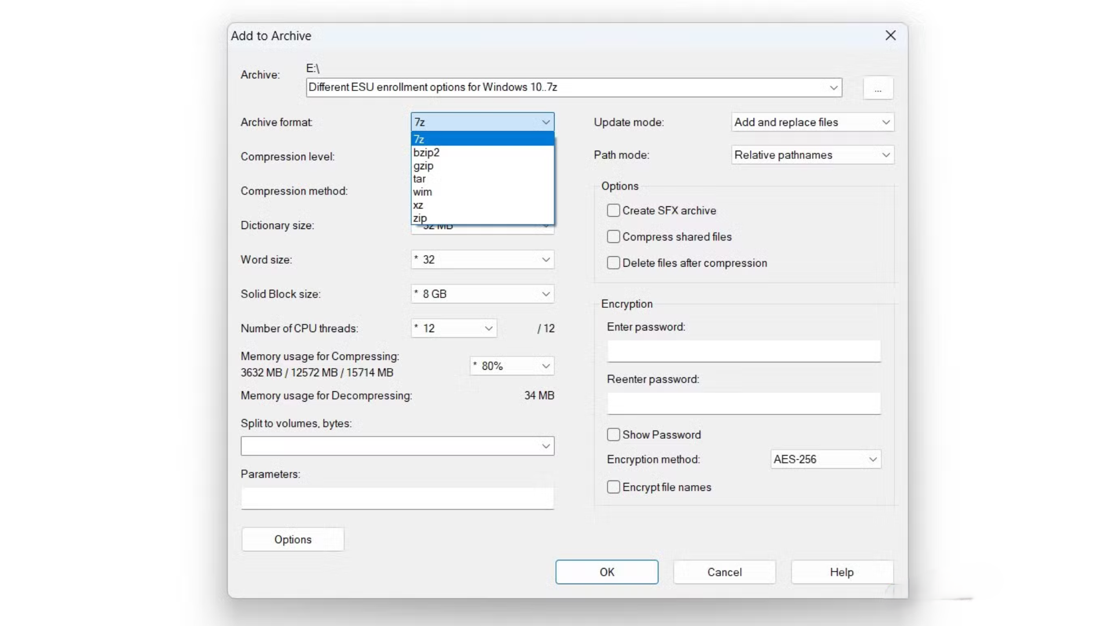
Task: Open the Encryption method AES-256 dropdown
Action: [825, 459]
